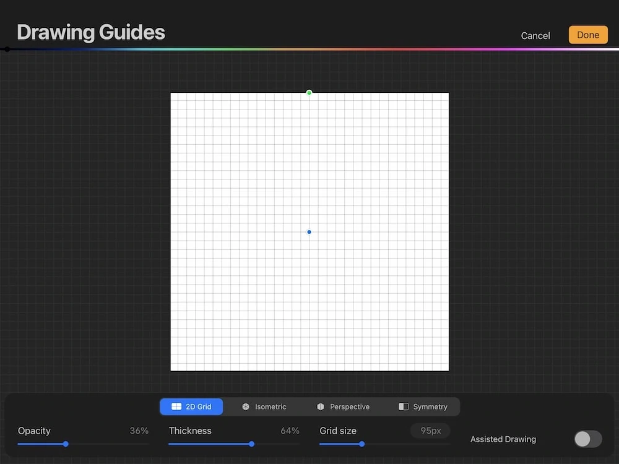
Task: Choose the Perspective guide tab
Action: [x=343, y=407]
